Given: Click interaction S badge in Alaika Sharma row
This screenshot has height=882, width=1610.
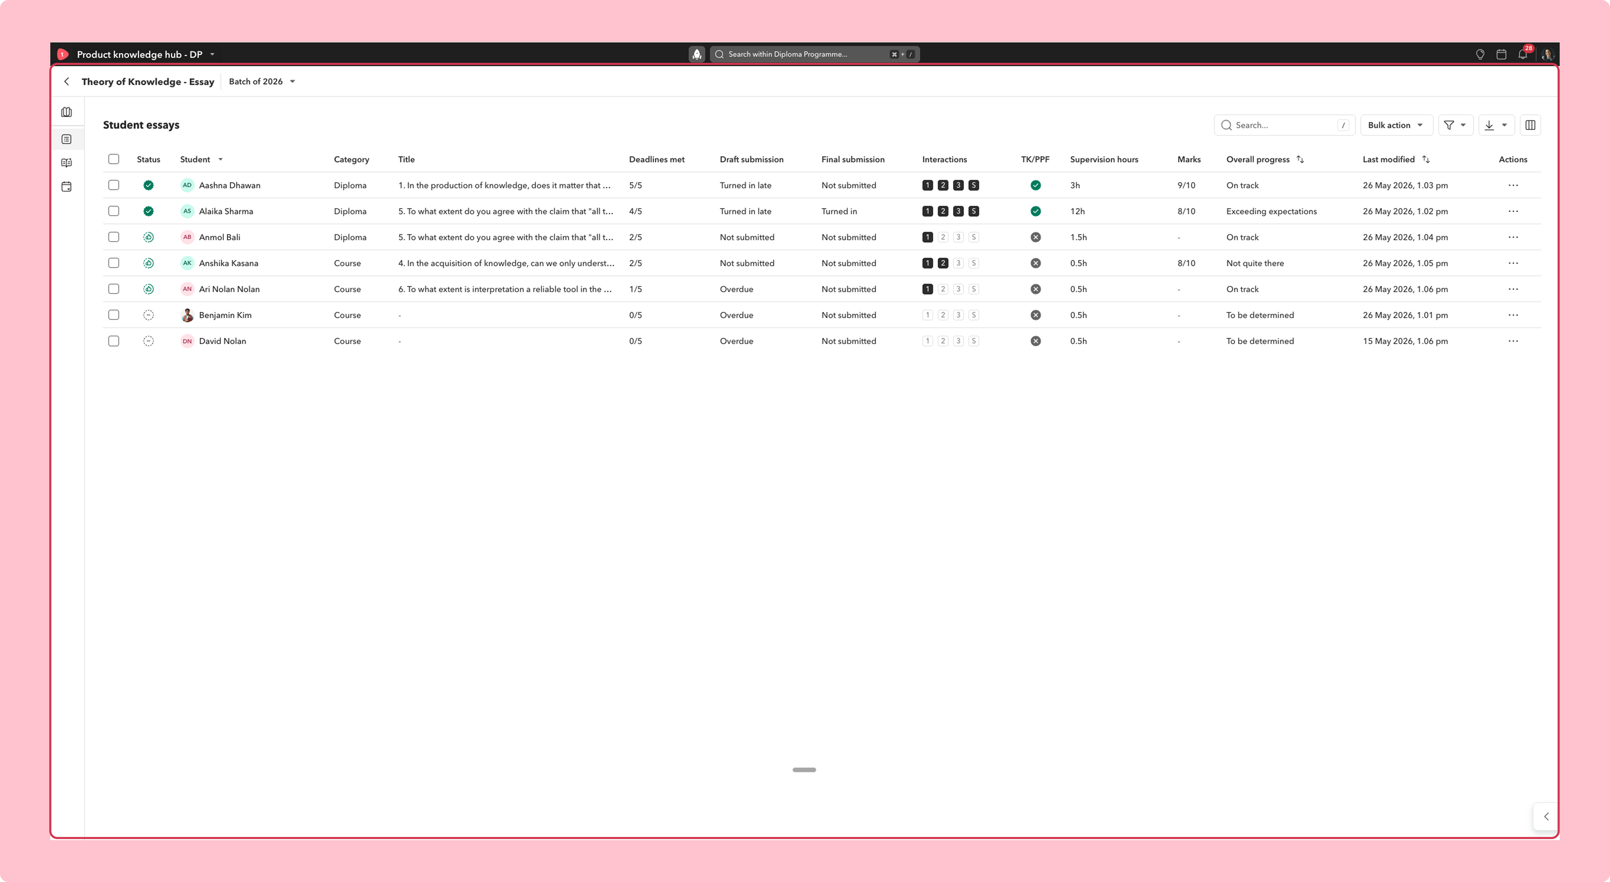Looking at the screenshot, I should click(x=974, y=211).
